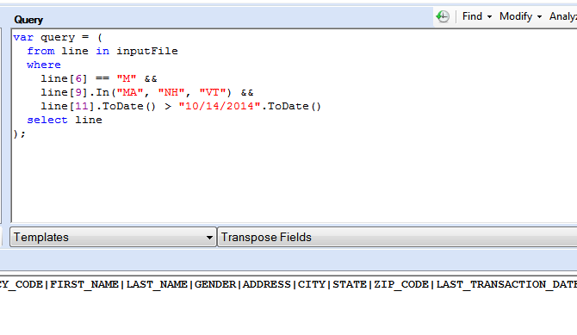
Task: Place cursor on the 'where' keyword
Action: (x=44, y=65)
